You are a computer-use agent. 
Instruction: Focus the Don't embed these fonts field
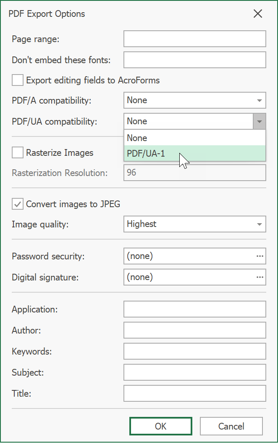pyautogui.click(x=194, y=59)
